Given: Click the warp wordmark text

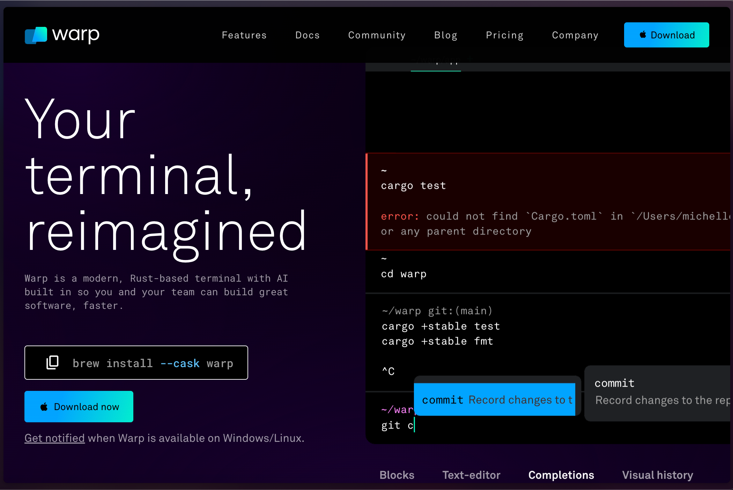Looking at the screenshot, I should pyautogui.click(x=76, y=35).
